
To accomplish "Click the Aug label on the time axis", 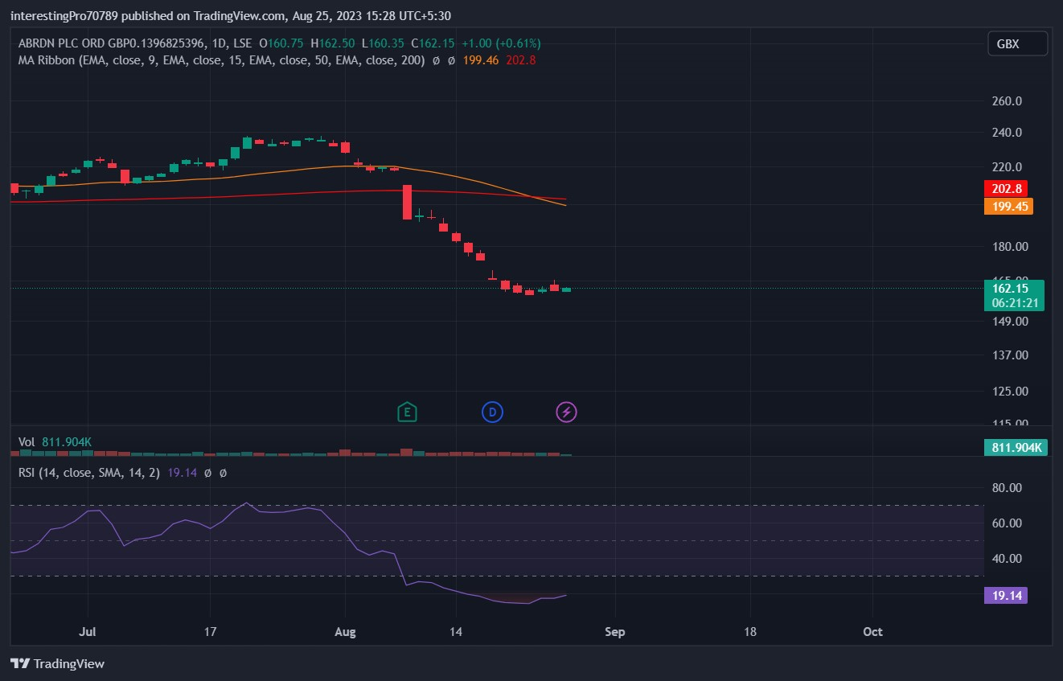I will click(345, 632).
